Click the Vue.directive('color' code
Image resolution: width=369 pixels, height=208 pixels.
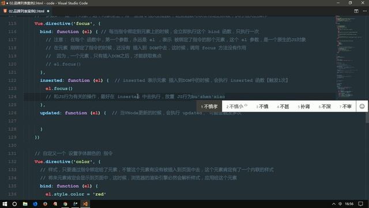[67, 162]
